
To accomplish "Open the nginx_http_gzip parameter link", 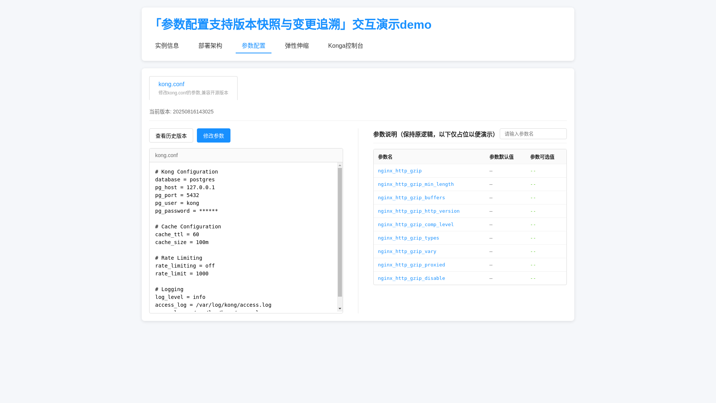I will click(x=399, y=171).
